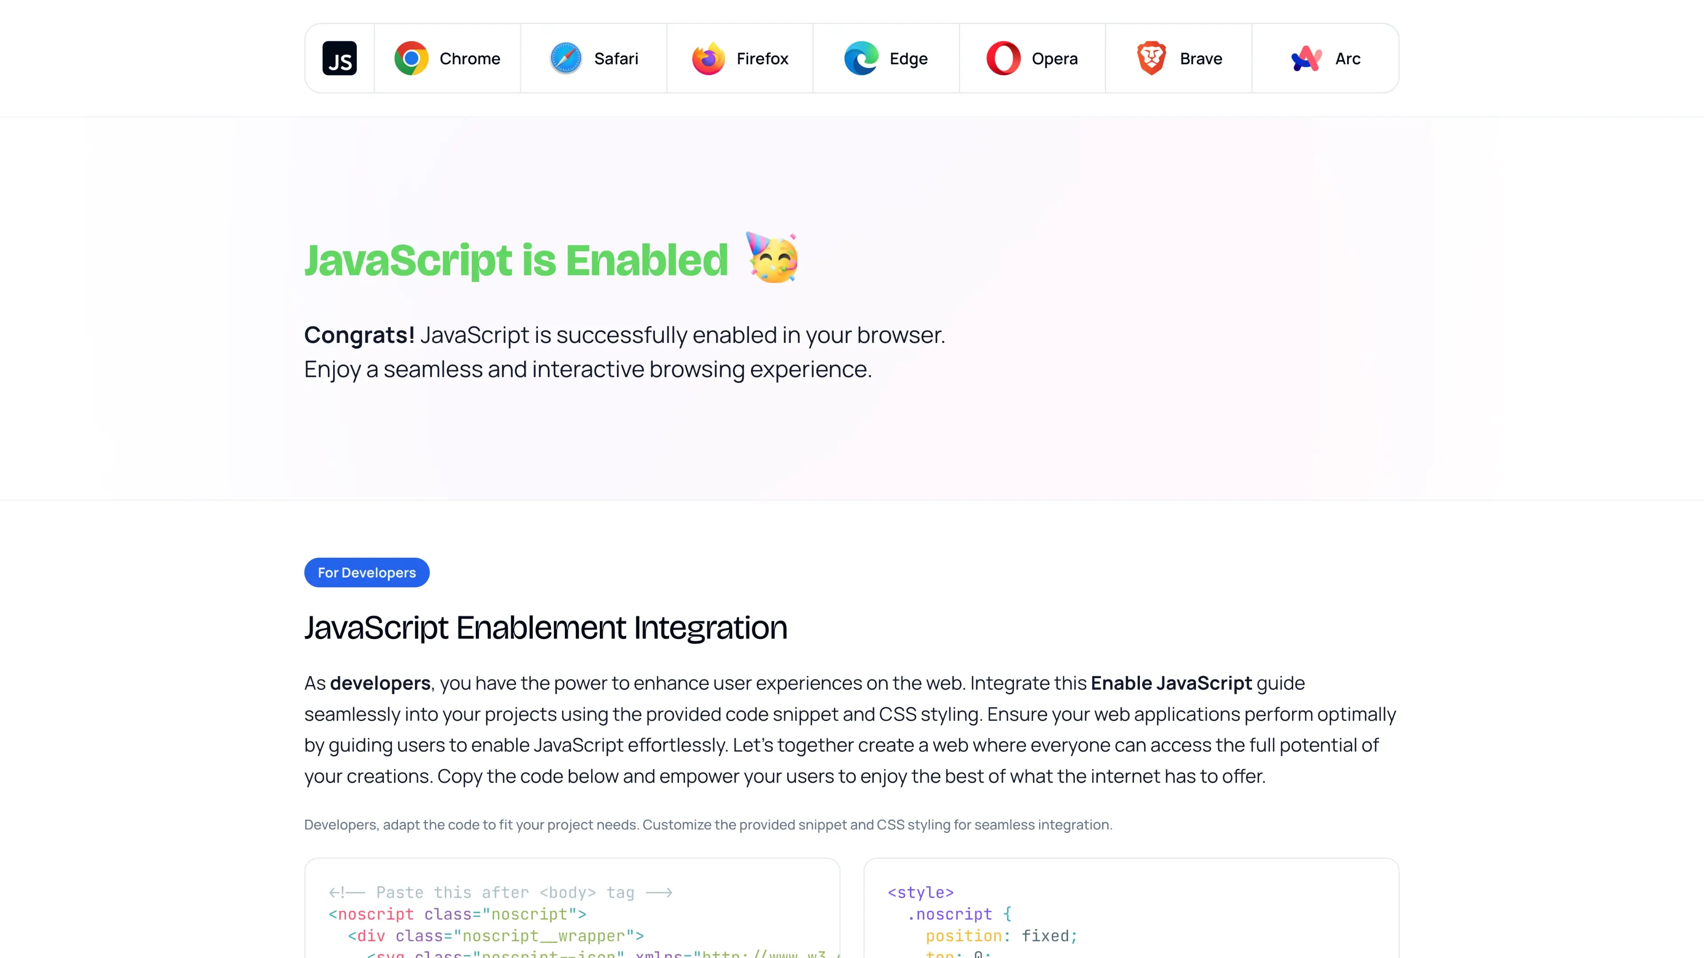Click the JavaScript Enablement Integration heading
The width and height of the screenshot is (1704, 958).
tap(546, 628)
